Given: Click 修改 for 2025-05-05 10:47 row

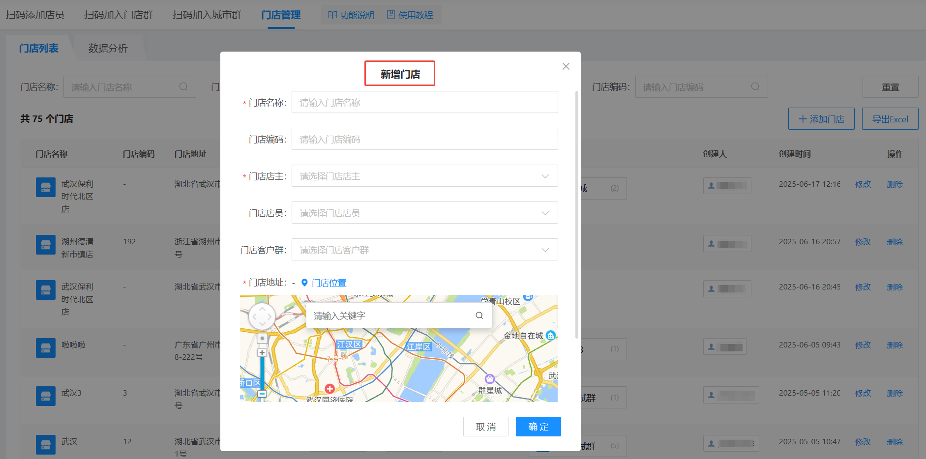Looking at the screenshot, I should click(x=863, y=442).
